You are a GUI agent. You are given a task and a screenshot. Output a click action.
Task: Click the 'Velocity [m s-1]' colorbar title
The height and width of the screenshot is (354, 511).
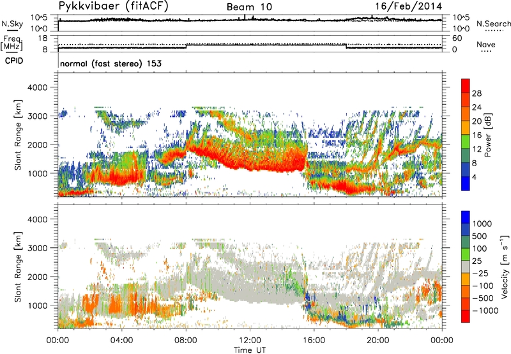point(505,266)
